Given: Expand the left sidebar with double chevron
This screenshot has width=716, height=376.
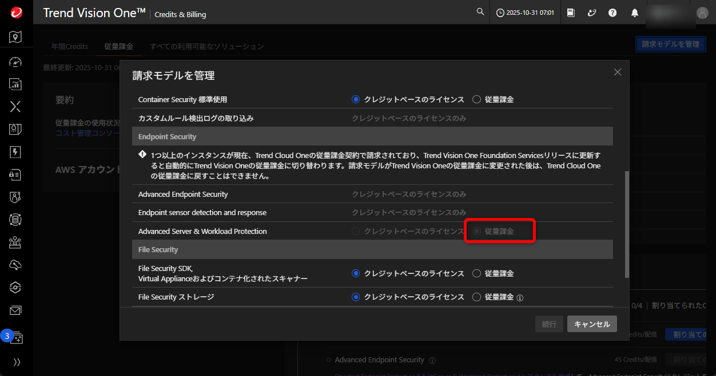Looking at the screenshot, I should 17,362.
